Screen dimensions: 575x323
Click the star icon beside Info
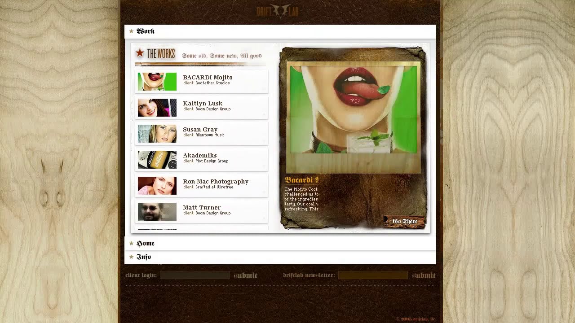(131, 257)
